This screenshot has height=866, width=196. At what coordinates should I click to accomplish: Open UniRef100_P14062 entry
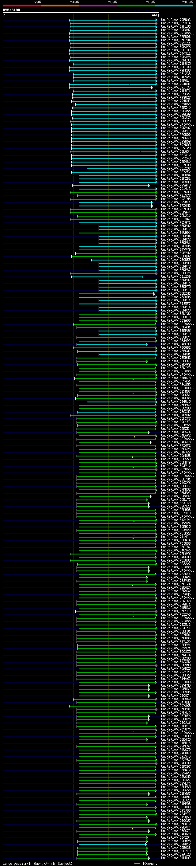[176, 679]
